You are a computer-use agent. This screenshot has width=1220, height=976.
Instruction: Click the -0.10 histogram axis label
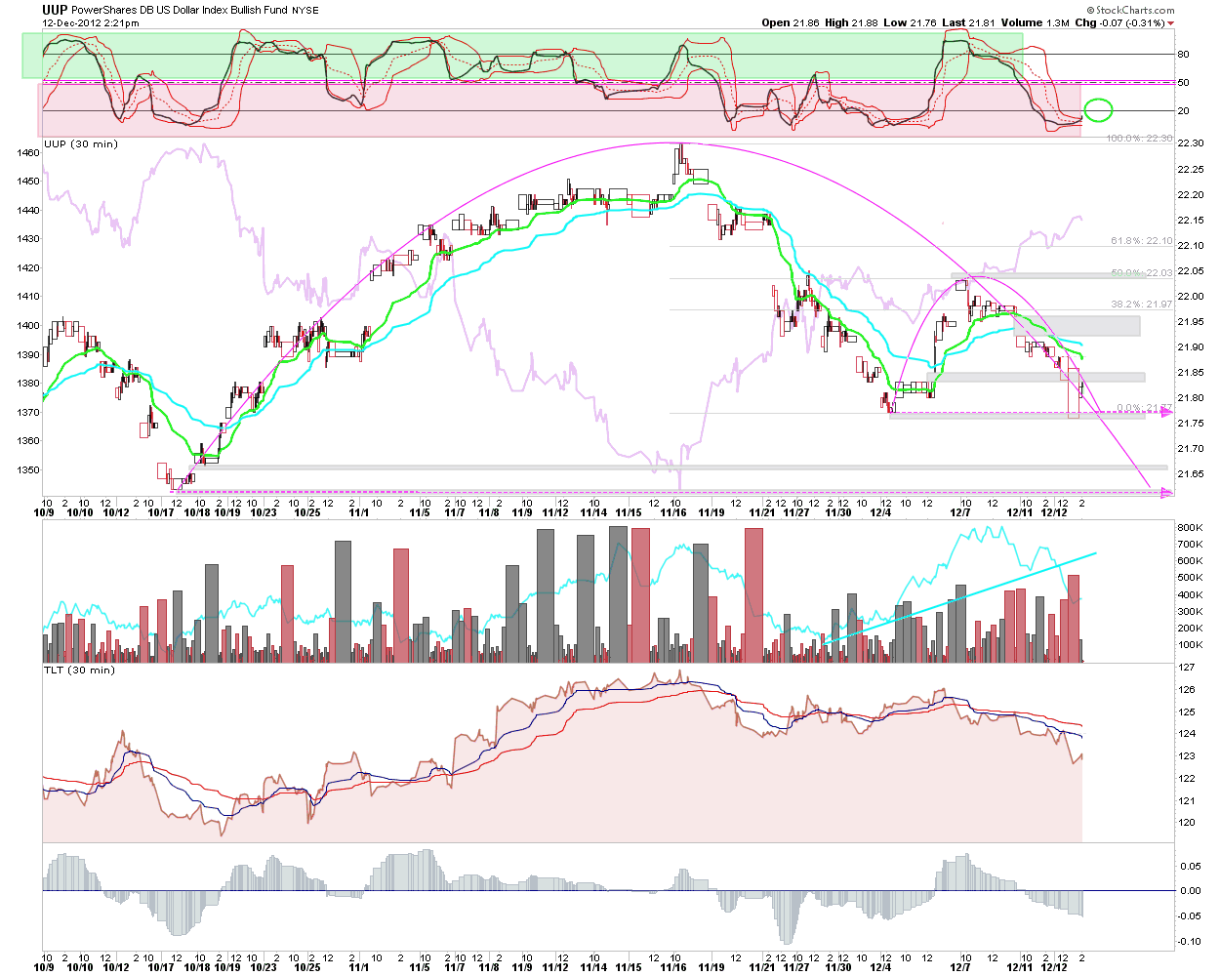coord(1188,942)
